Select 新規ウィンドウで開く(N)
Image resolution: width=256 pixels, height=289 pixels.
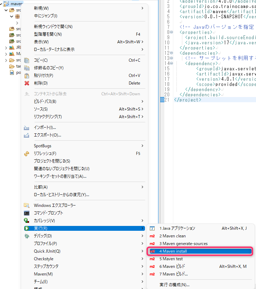tap(85, 27)
